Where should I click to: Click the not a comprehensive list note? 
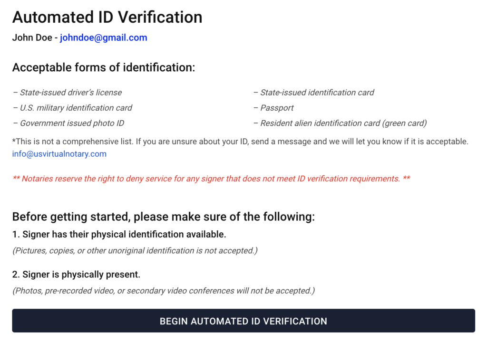click(240, 142)
